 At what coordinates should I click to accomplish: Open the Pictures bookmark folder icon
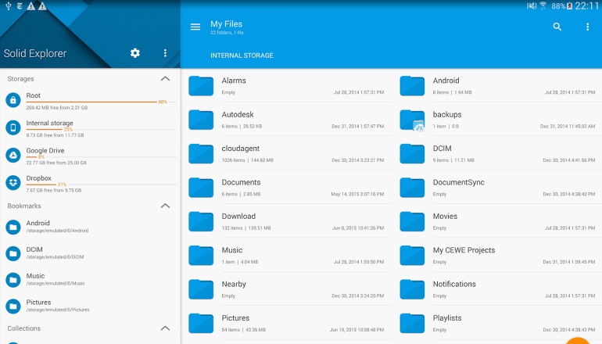pos(13,306)
